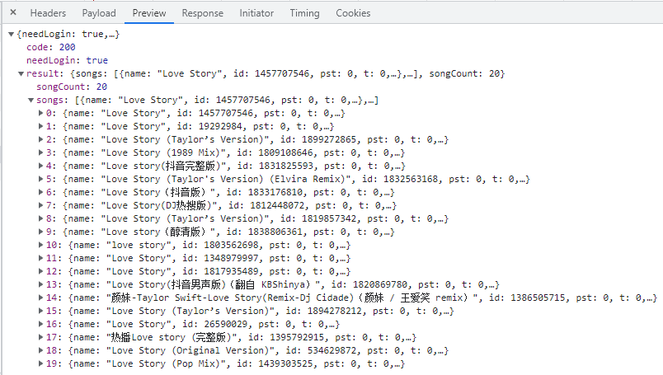Viewport: 663px width, 375px height.
Task: Collapse the result object
Action: pos(21,73)
